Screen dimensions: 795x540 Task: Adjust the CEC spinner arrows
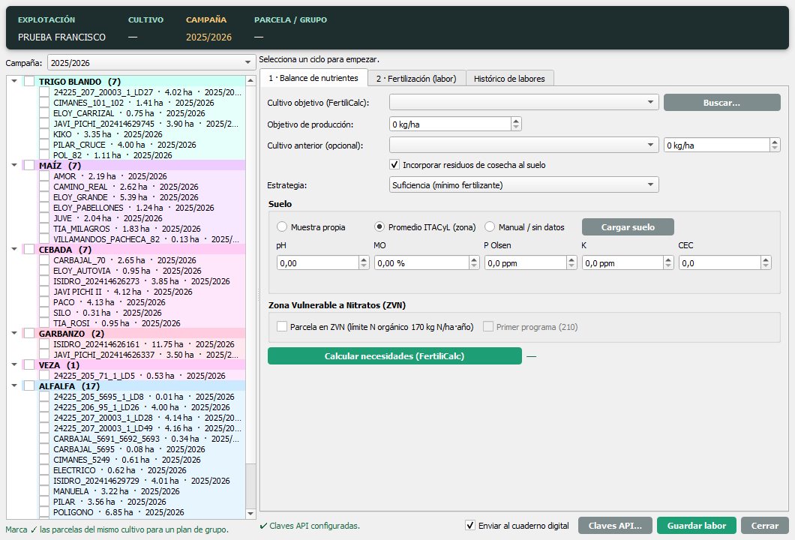pos(766,262)
